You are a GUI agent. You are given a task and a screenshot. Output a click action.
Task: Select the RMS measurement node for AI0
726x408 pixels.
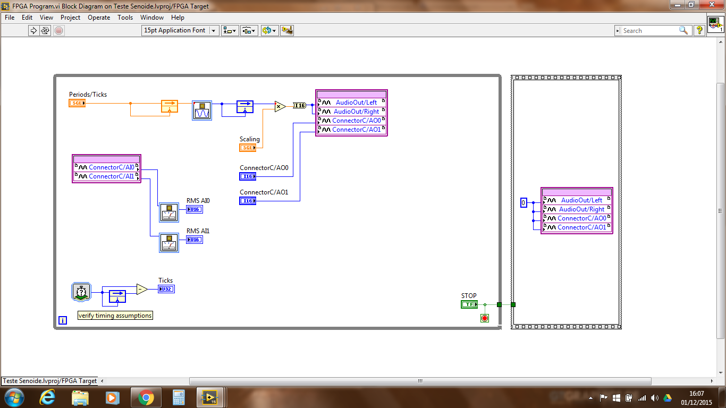[169, 212]
